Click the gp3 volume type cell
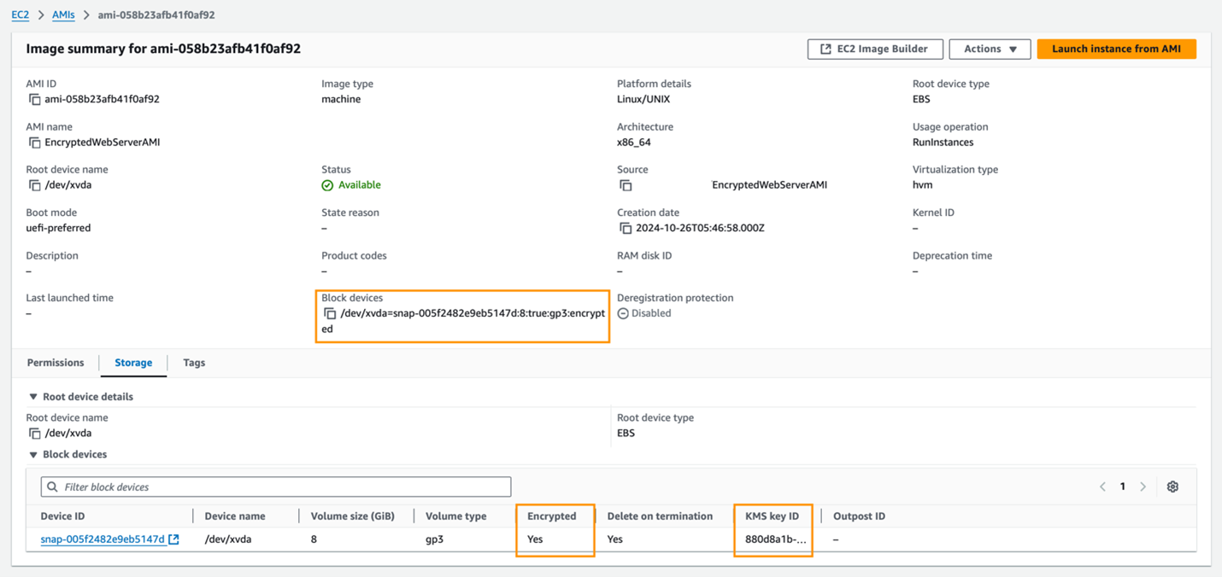This screenshot has height=577, width=1222. tap(434, 539)
